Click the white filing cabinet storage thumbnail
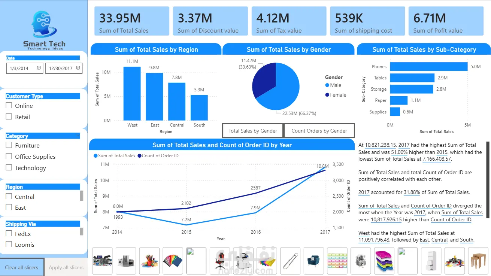 (431, 261)
